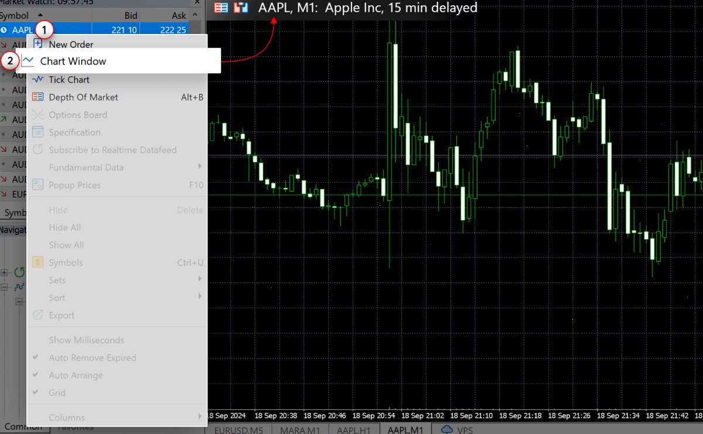Select the blue wave Navigator item
This screenshot has height=434, width=703.
coord(20,287)
